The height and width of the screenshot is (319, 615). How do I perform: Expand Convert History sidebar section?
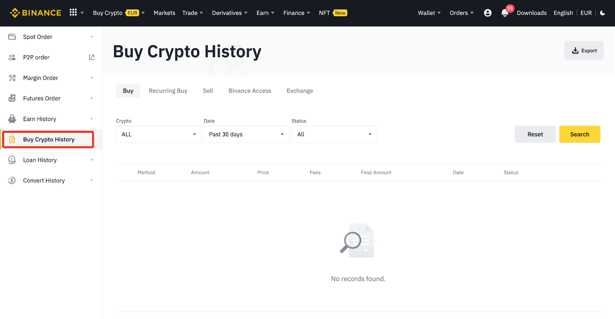91,180
